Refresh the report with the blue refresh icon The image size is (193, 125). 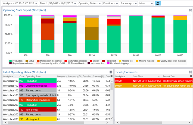coord(158,4)
